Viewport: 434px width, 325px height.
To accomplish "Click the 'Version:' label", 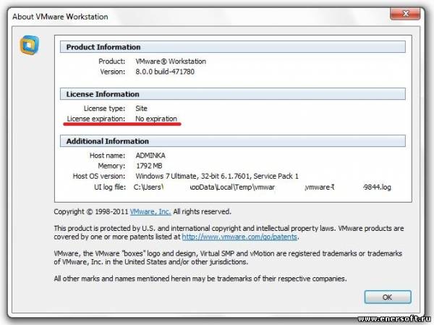I will click(113, 72).
